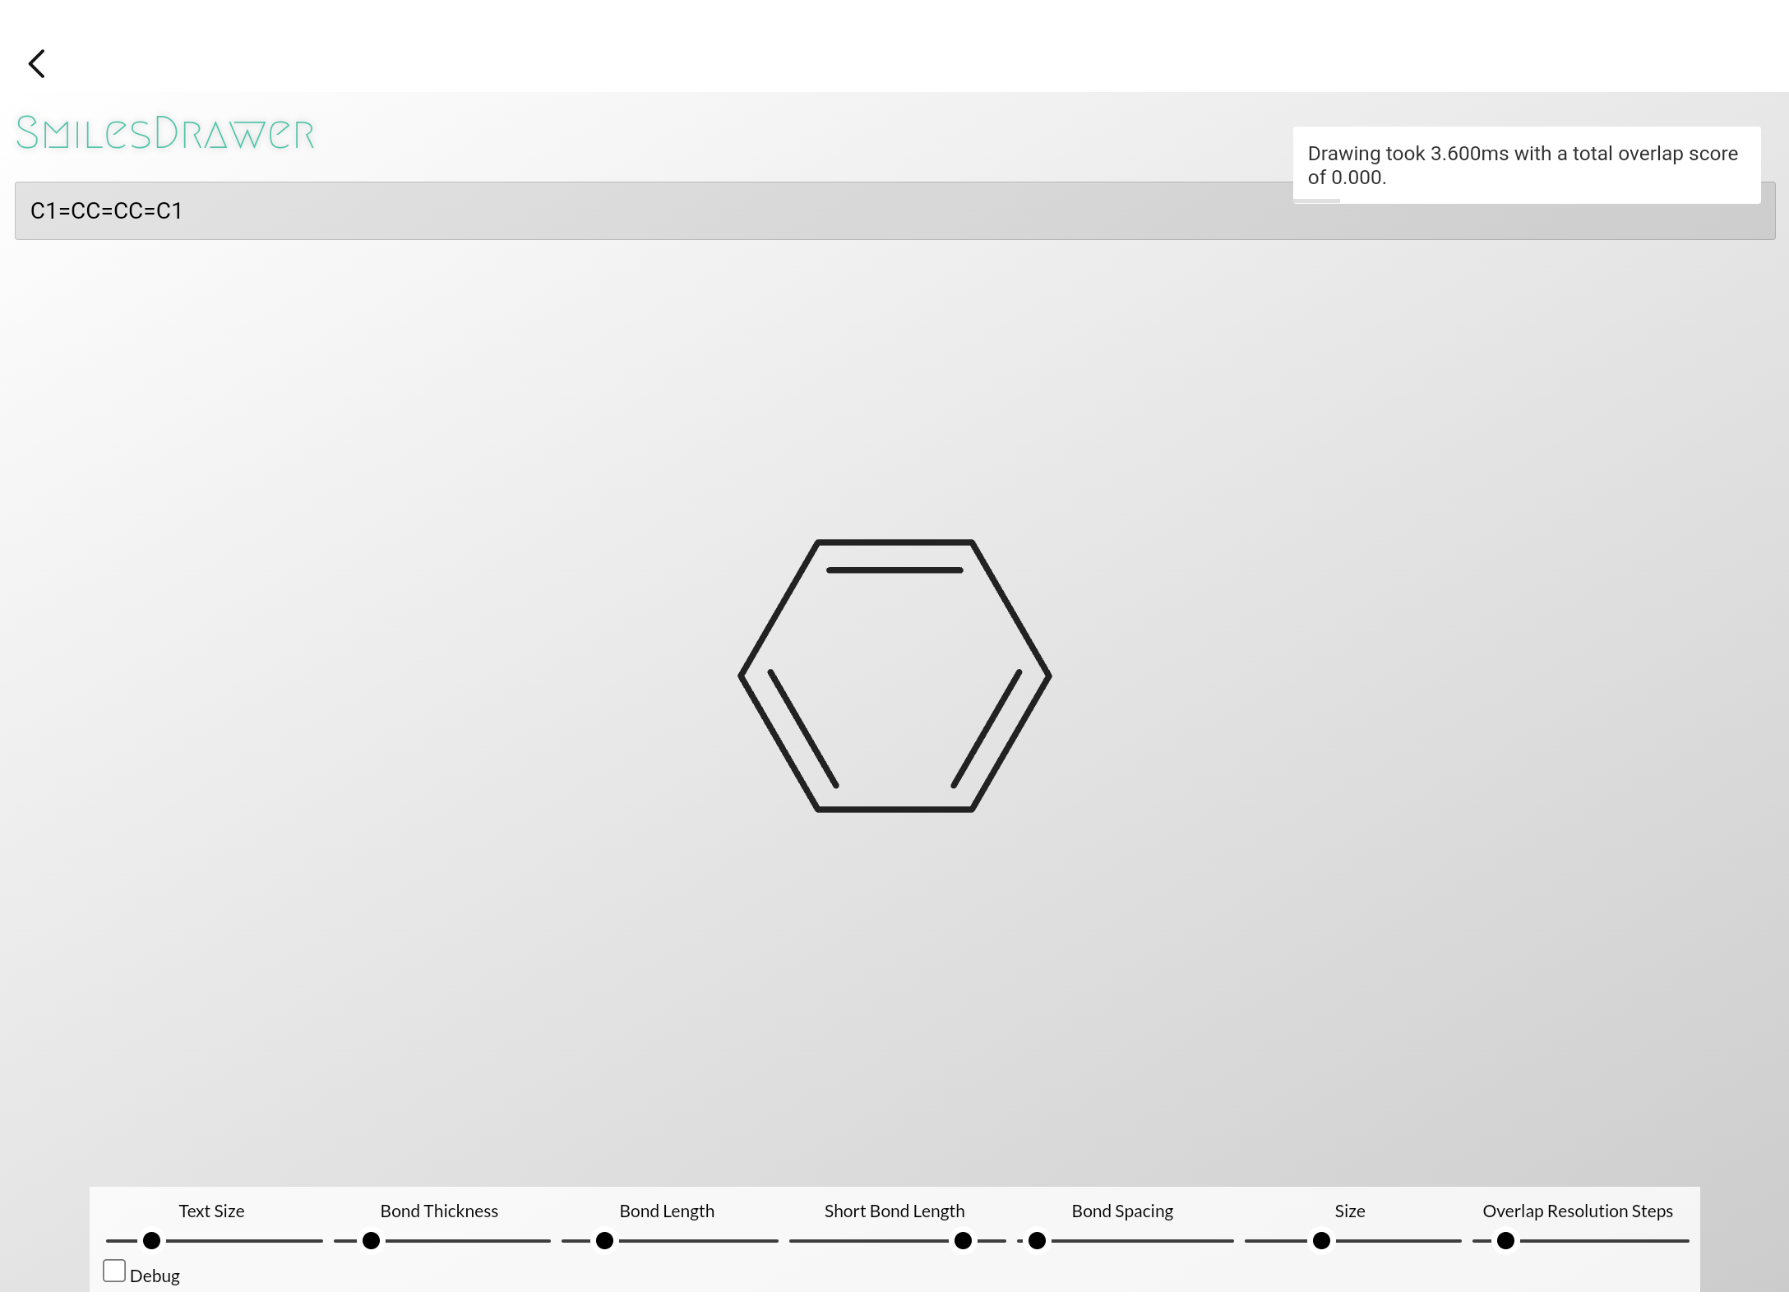1789x1315 pixels.
Task: Click the Bond Thickness label
Action: [x=439, y=1211]
